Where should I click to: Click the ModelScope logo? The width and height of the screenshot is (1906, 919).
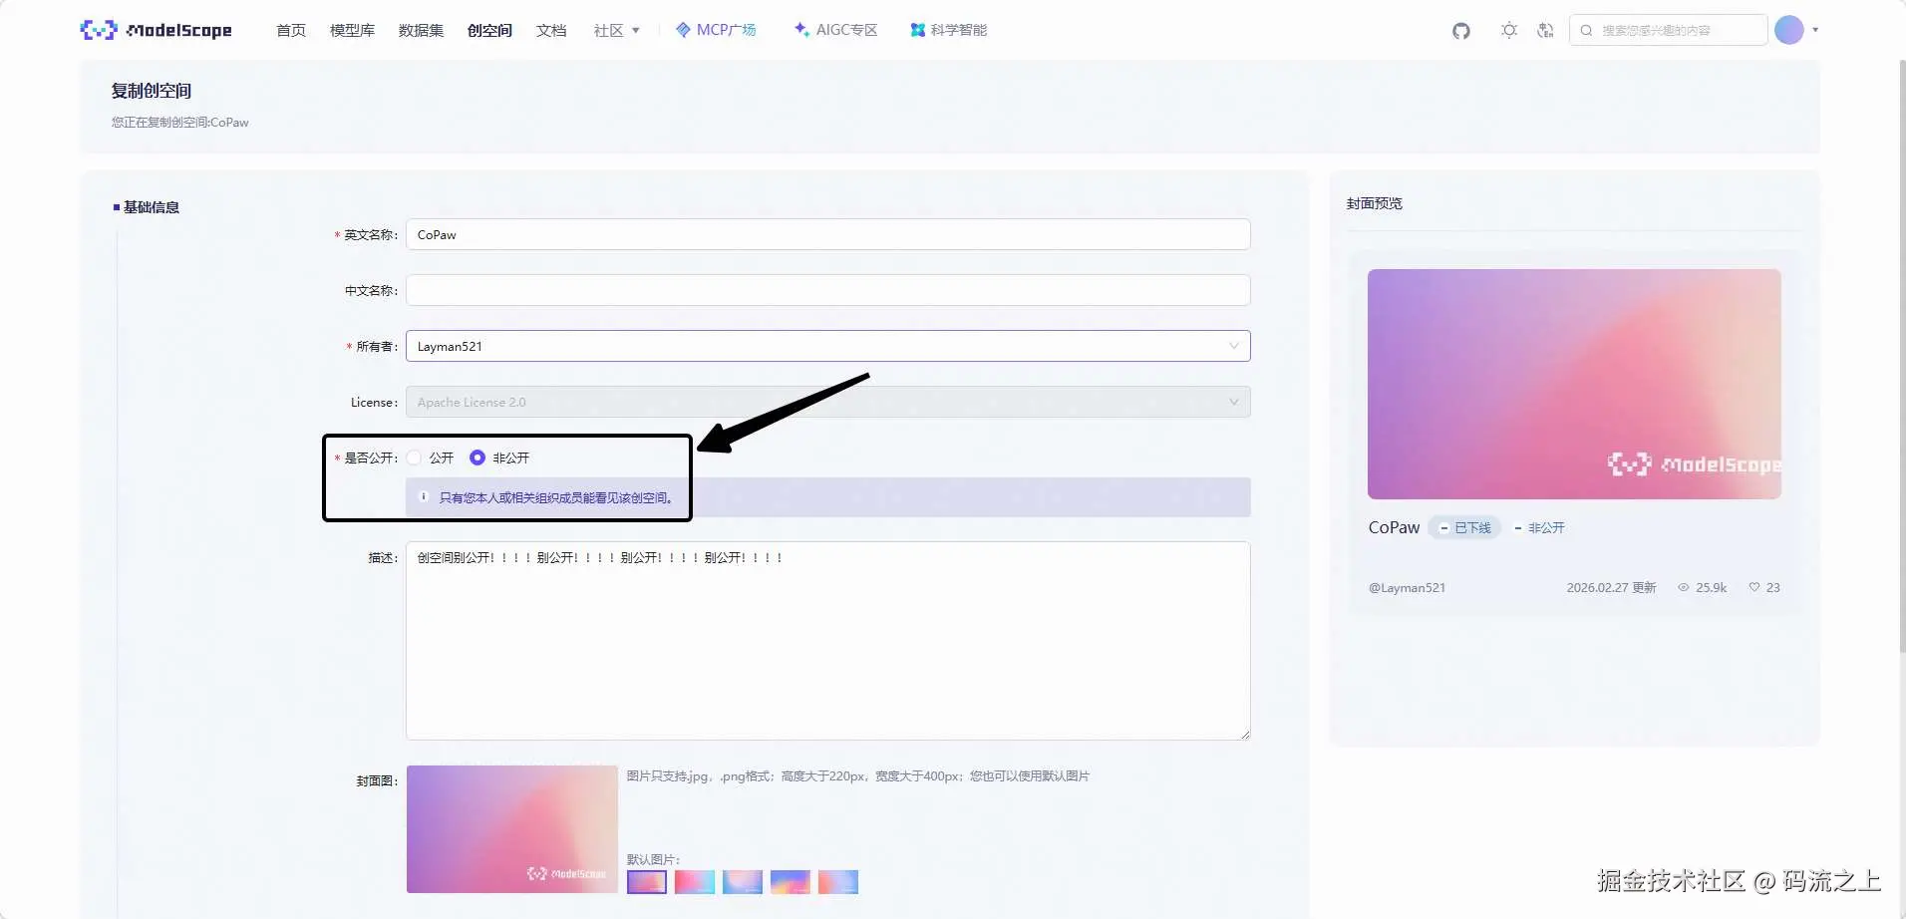[x=156, y=30]
